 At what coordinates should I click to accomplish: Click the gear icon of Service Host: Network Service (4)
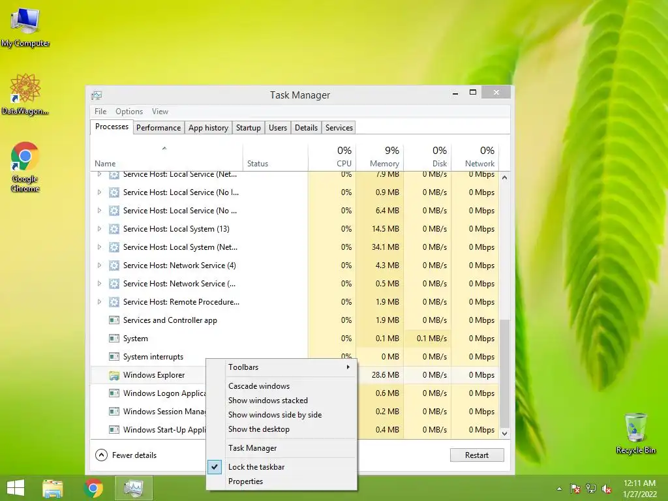(x=114, y=266)
